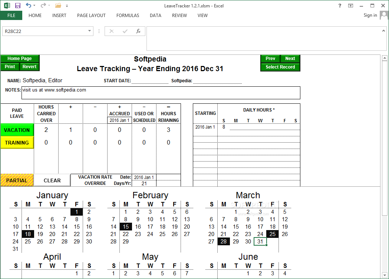The width and height of the screenshot is (389, 279).
Task: Click the Excel application icon
Action: [x=7, y=6]
